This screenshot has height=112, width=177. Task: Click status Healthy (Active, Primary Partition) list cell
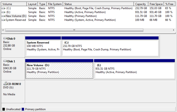click(85, 12)
